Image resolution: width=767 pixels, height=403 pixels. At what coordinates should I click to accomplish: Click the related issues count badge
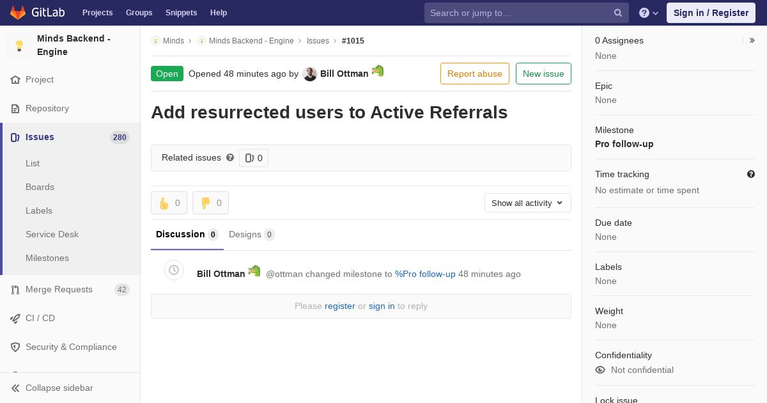pos(254,158)
